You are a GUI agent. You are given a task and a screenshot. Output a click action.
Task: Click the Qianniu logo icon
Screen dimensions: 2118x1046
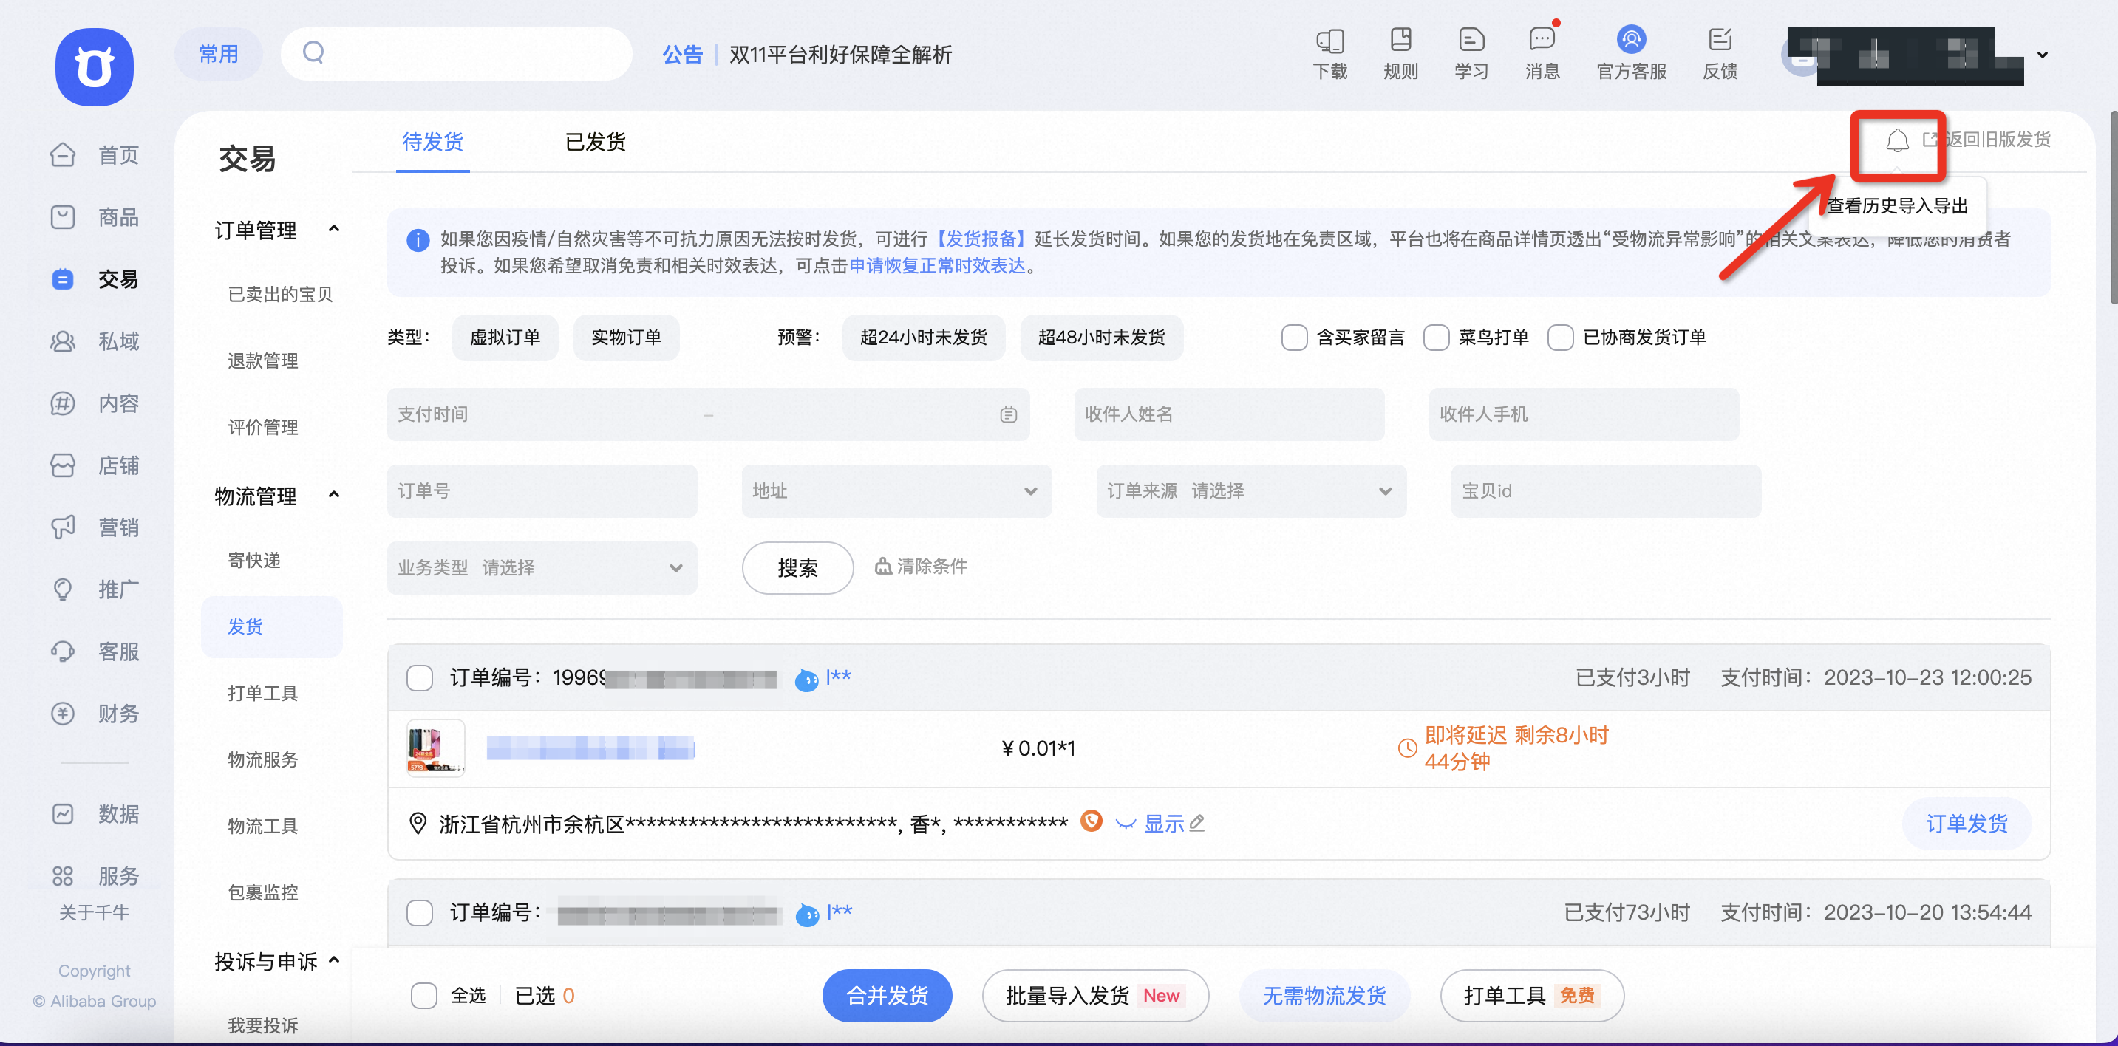tap(95, 66)
